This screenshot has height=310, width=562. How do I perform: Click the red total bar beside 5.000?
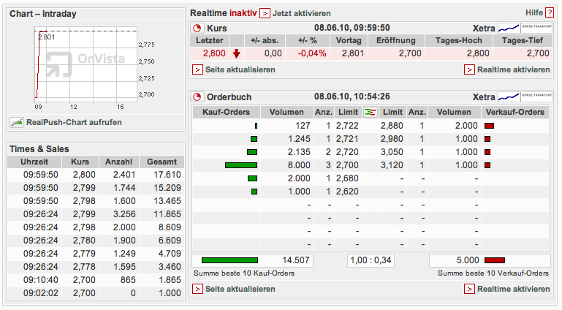(x=495, y=260)
